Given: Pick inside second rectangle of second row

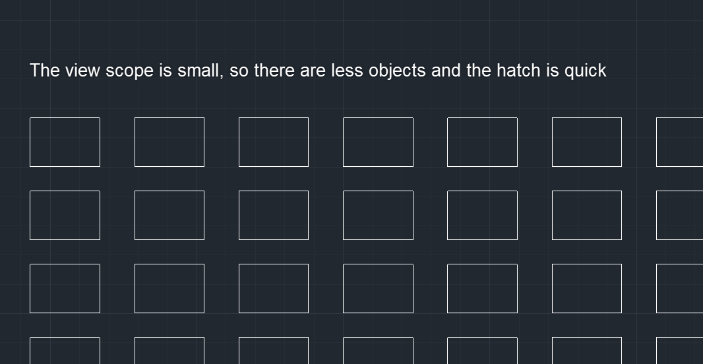Looking at the screenshot, I should (x=169, y=215).
